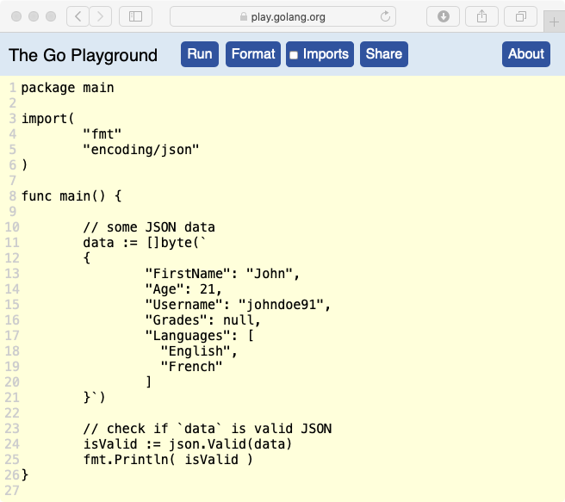Show the Safari sidebar
The width and height of the screenshot is (565, 502).
point(135,16)
